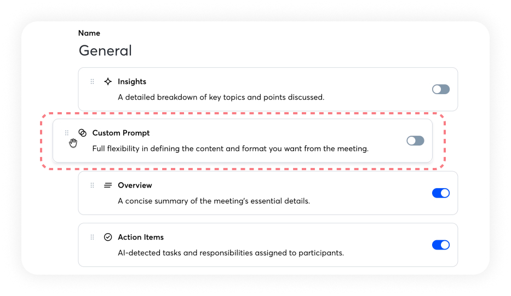Click the Custom Prompt description text
Image resolution: width=511 pixels, height=296 pixels.
230,149
